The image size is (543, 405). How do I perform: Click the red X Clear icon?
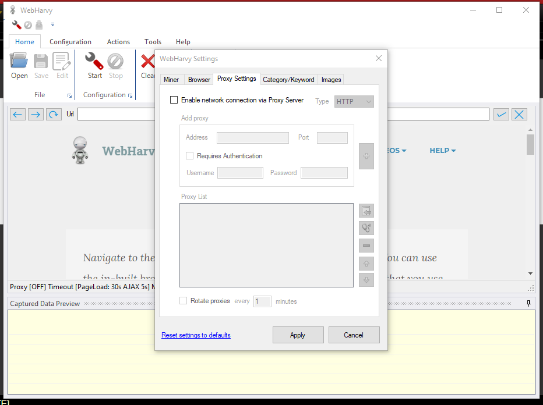click(147, 61)
